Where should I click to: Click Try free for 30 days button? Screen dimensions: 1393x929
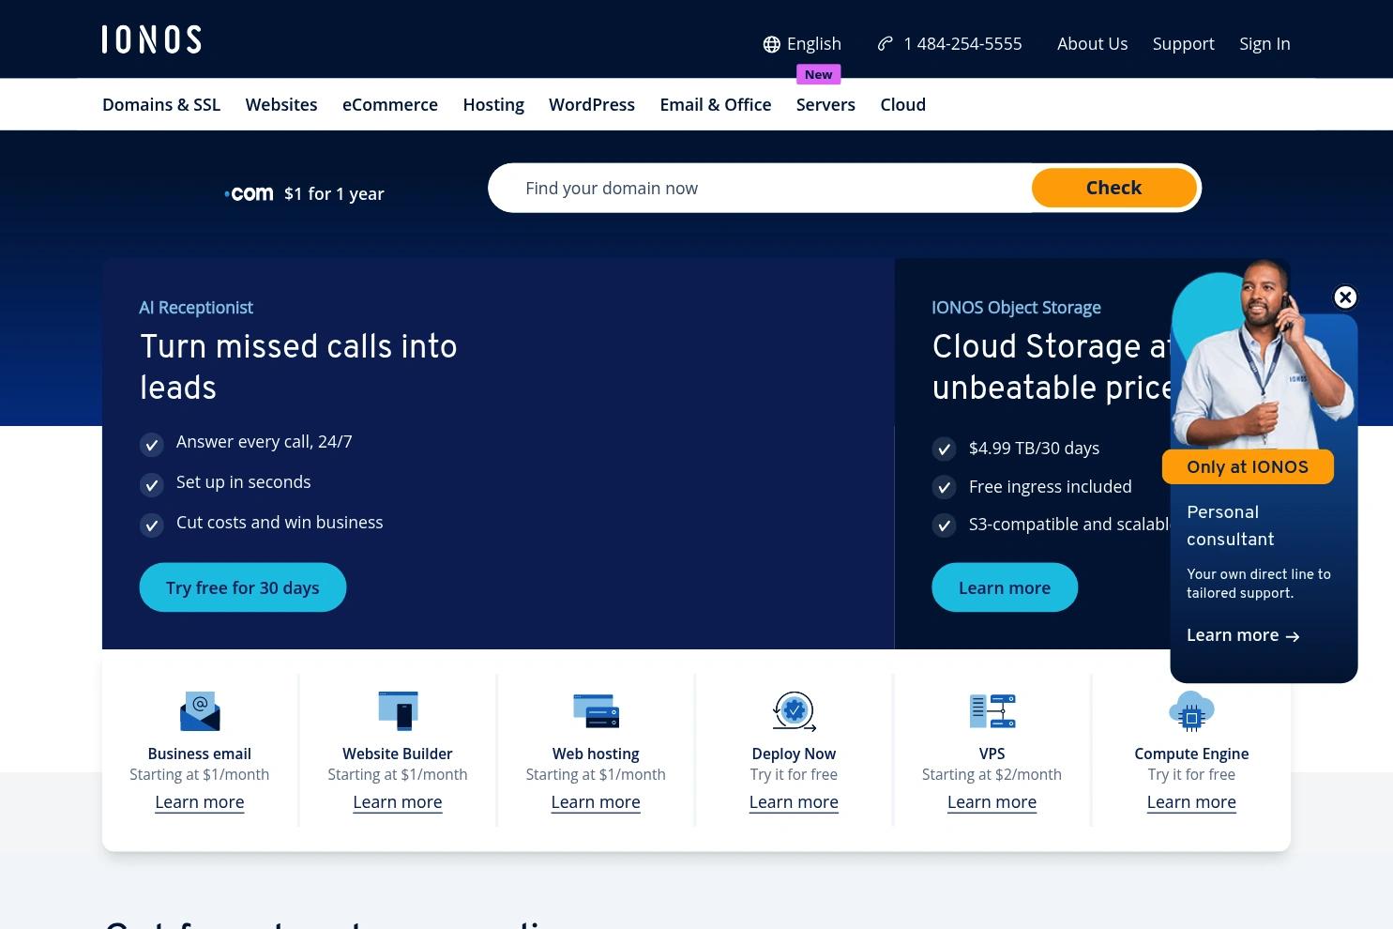243,587
